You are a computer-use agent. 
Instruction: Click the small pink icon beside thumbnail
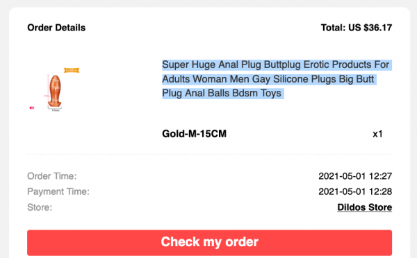click(x=32, y=108)
